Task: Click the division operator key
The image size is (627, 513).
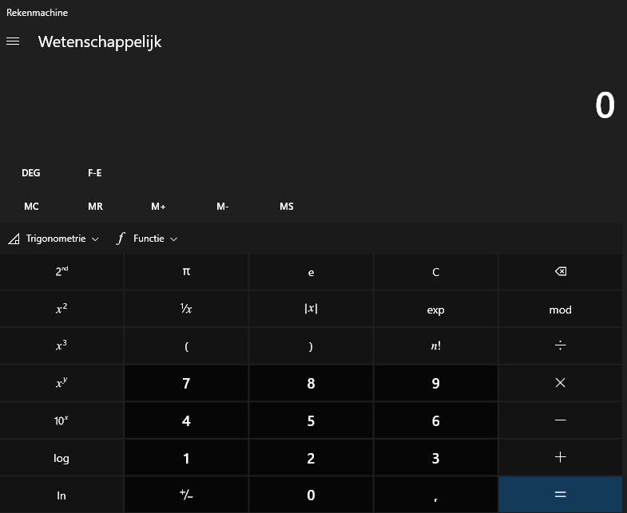Action: pos(560,346)
